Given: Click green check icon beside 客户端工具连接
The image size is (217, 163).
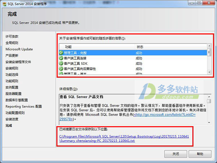Looking at the screenshot, I should point(61,58).
